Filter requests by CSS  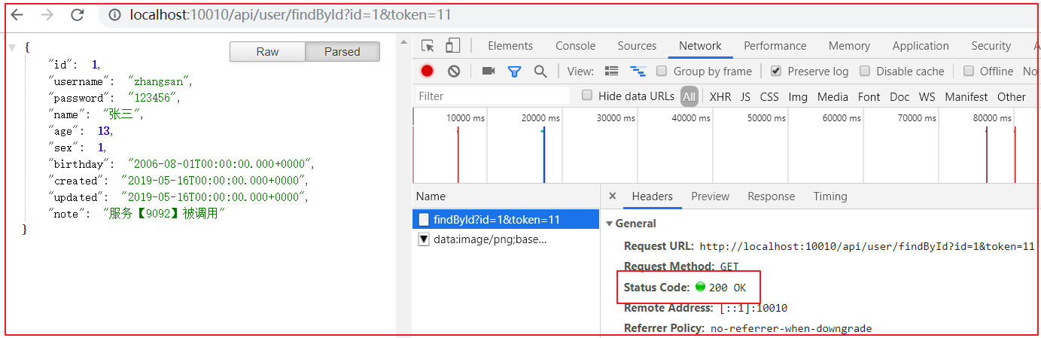769,96
